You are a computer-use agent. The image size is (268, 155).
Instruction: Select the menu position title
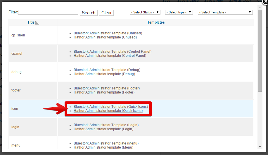pyautogui.click(x=16, y=145)
